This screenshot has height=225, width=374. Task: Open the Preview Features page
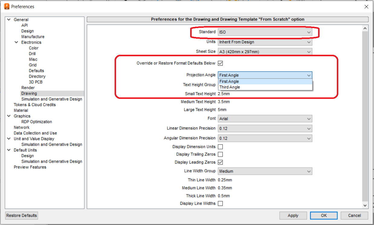30,167
